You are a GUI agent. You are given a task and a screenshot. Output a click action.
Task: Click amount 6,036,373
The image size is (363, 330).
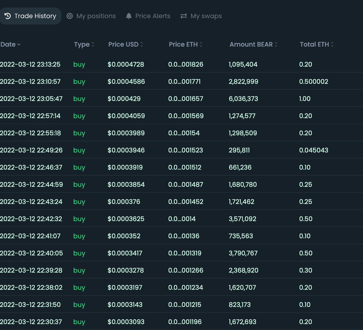244,99
